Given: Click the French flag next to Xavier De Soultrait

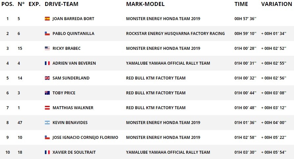Looking at the screenshot, I should tap(47, 152).
